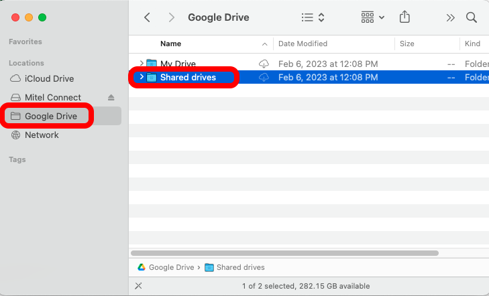Viewport: 489px width, 296px height.
Task: Sort by Name column header
Action: point(170,44)
